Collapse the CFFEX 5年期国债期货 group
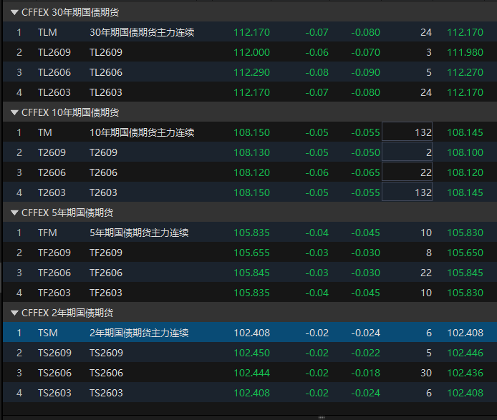This screenshot has height=420, width=497. tap(14, 213)
